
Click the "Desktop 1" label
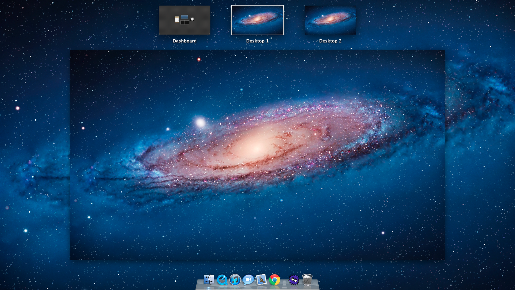257,41
